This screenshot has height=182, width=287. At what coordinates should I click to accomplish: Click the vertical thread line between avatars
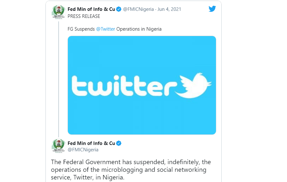click(x=59, y=79)
